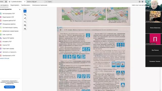Viewport: 162px width, 91px height.
Task: Select Андрей Худяков video tile
Action: point(154,5)
